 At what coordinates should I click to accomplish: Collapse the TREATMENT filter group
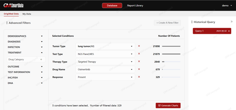point(42,53)
